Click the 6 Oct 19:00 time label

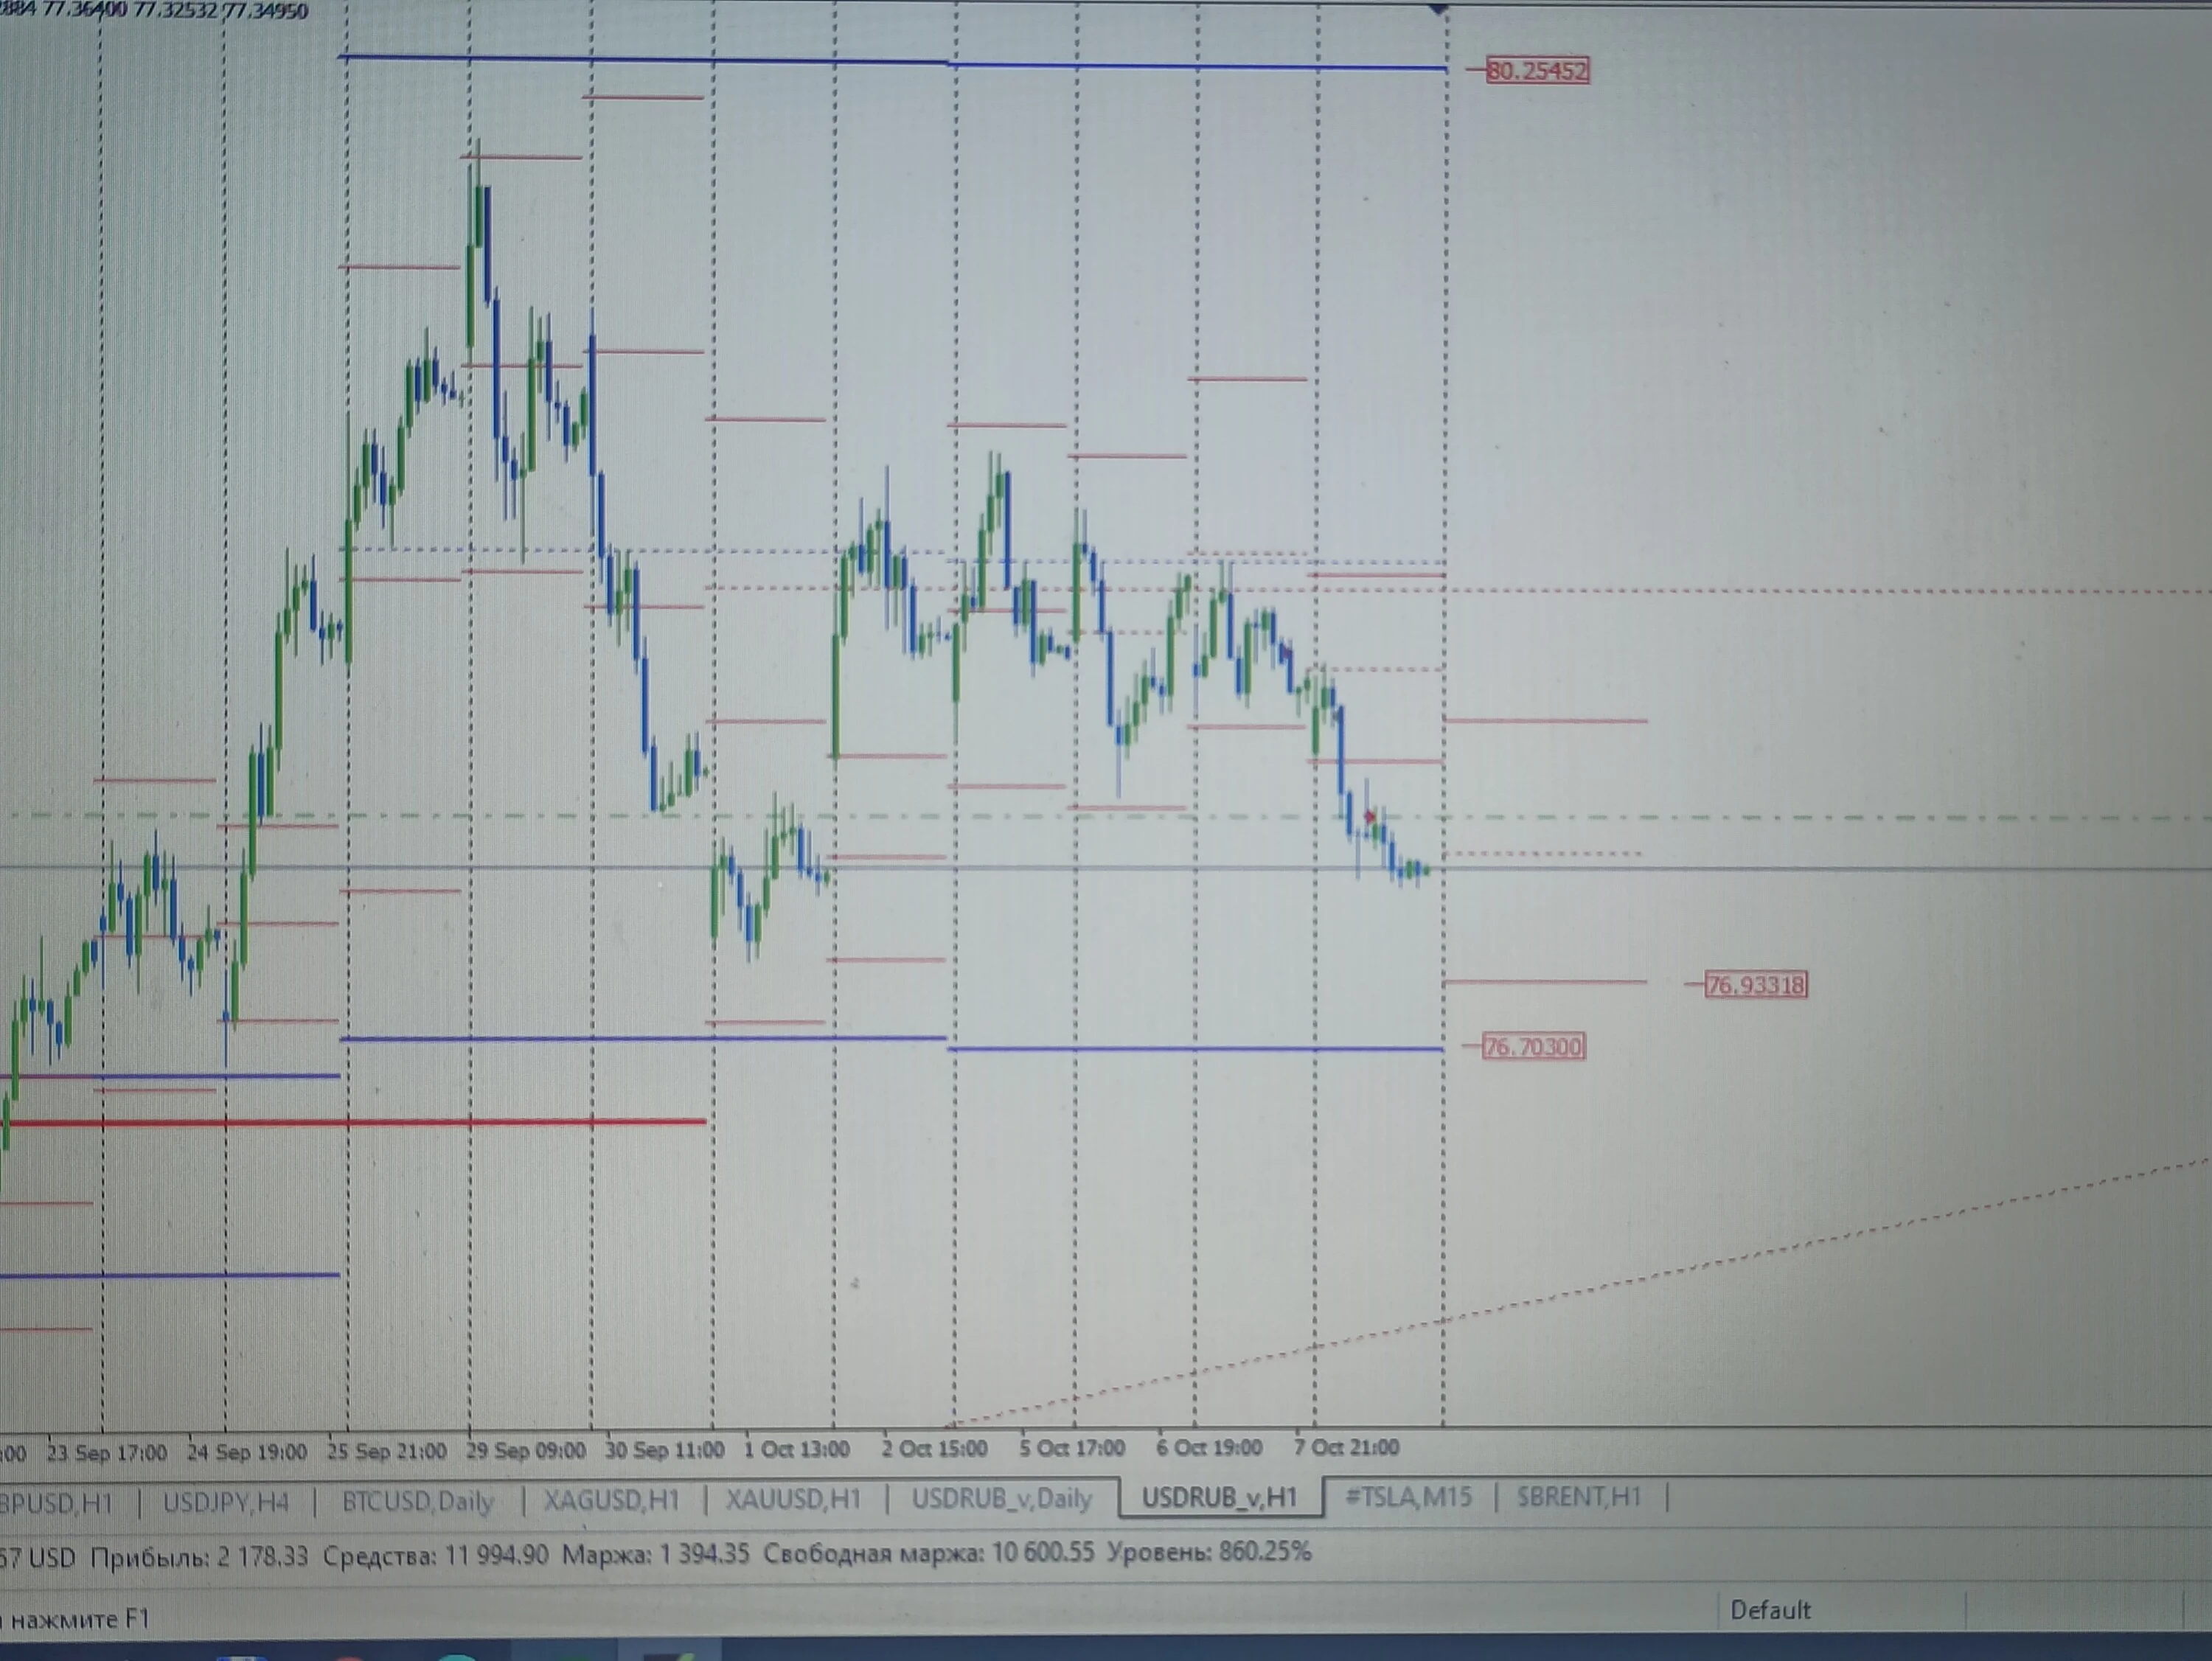1209,1447
